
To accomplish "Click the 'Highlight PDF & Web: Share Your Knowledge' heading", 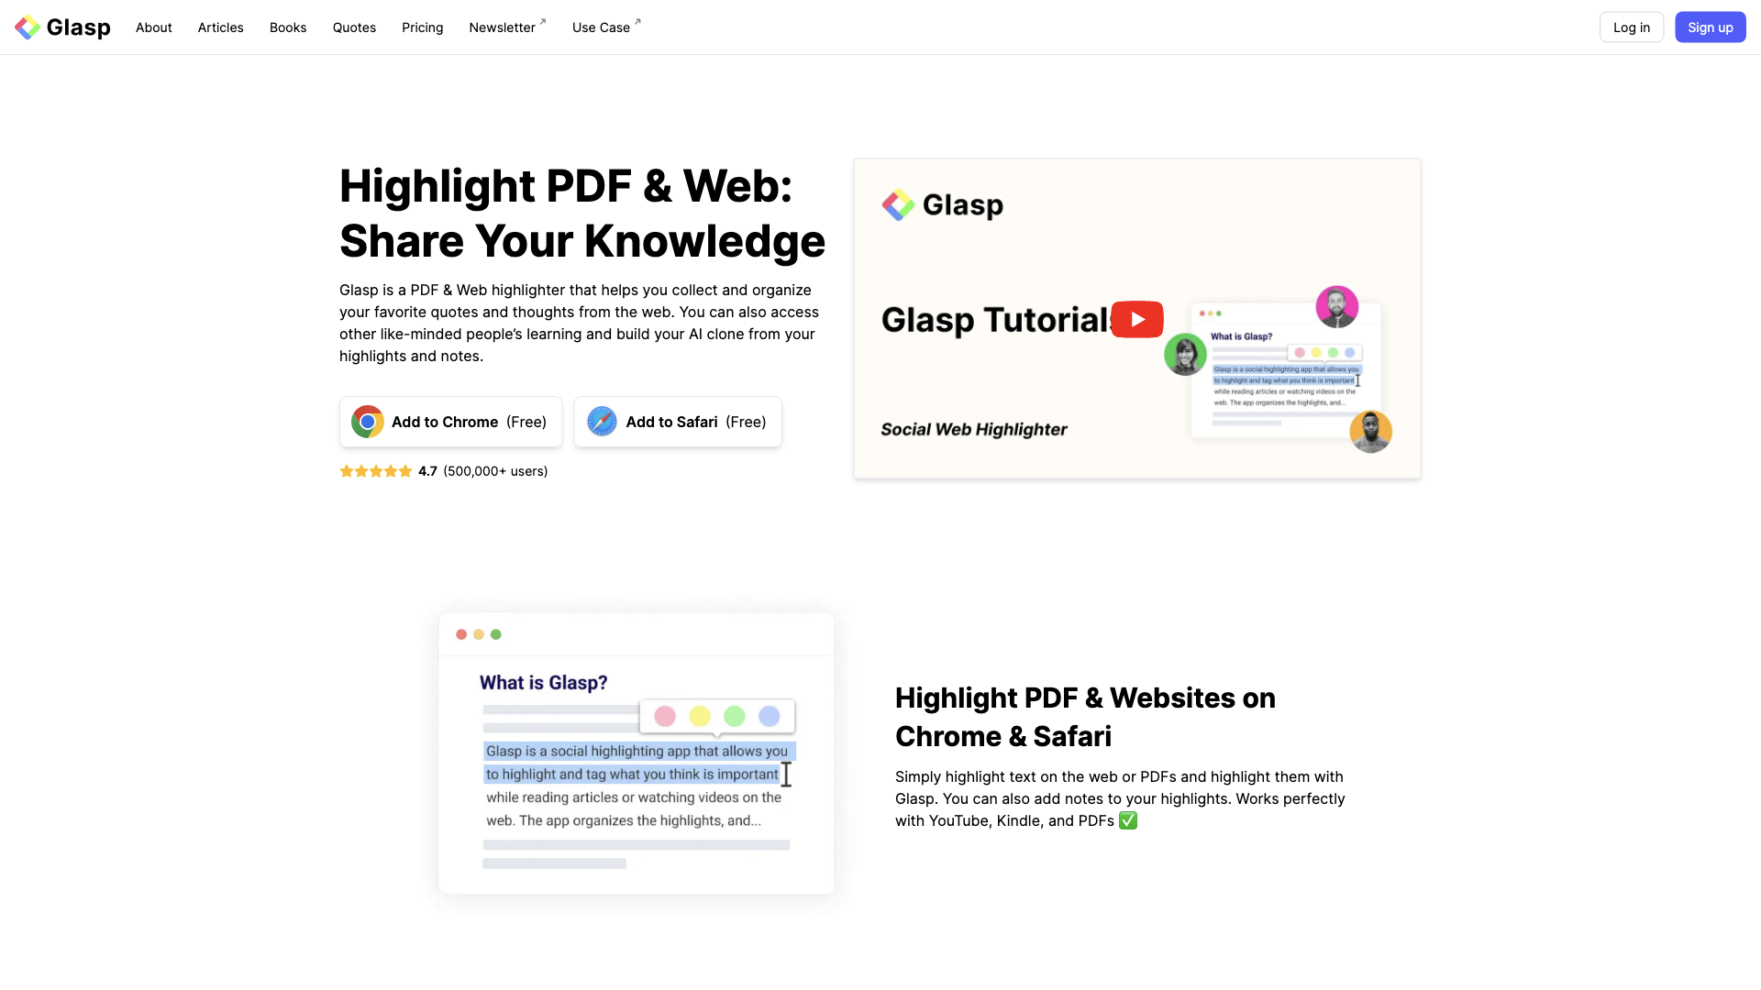I will click(x=582, y=214).
